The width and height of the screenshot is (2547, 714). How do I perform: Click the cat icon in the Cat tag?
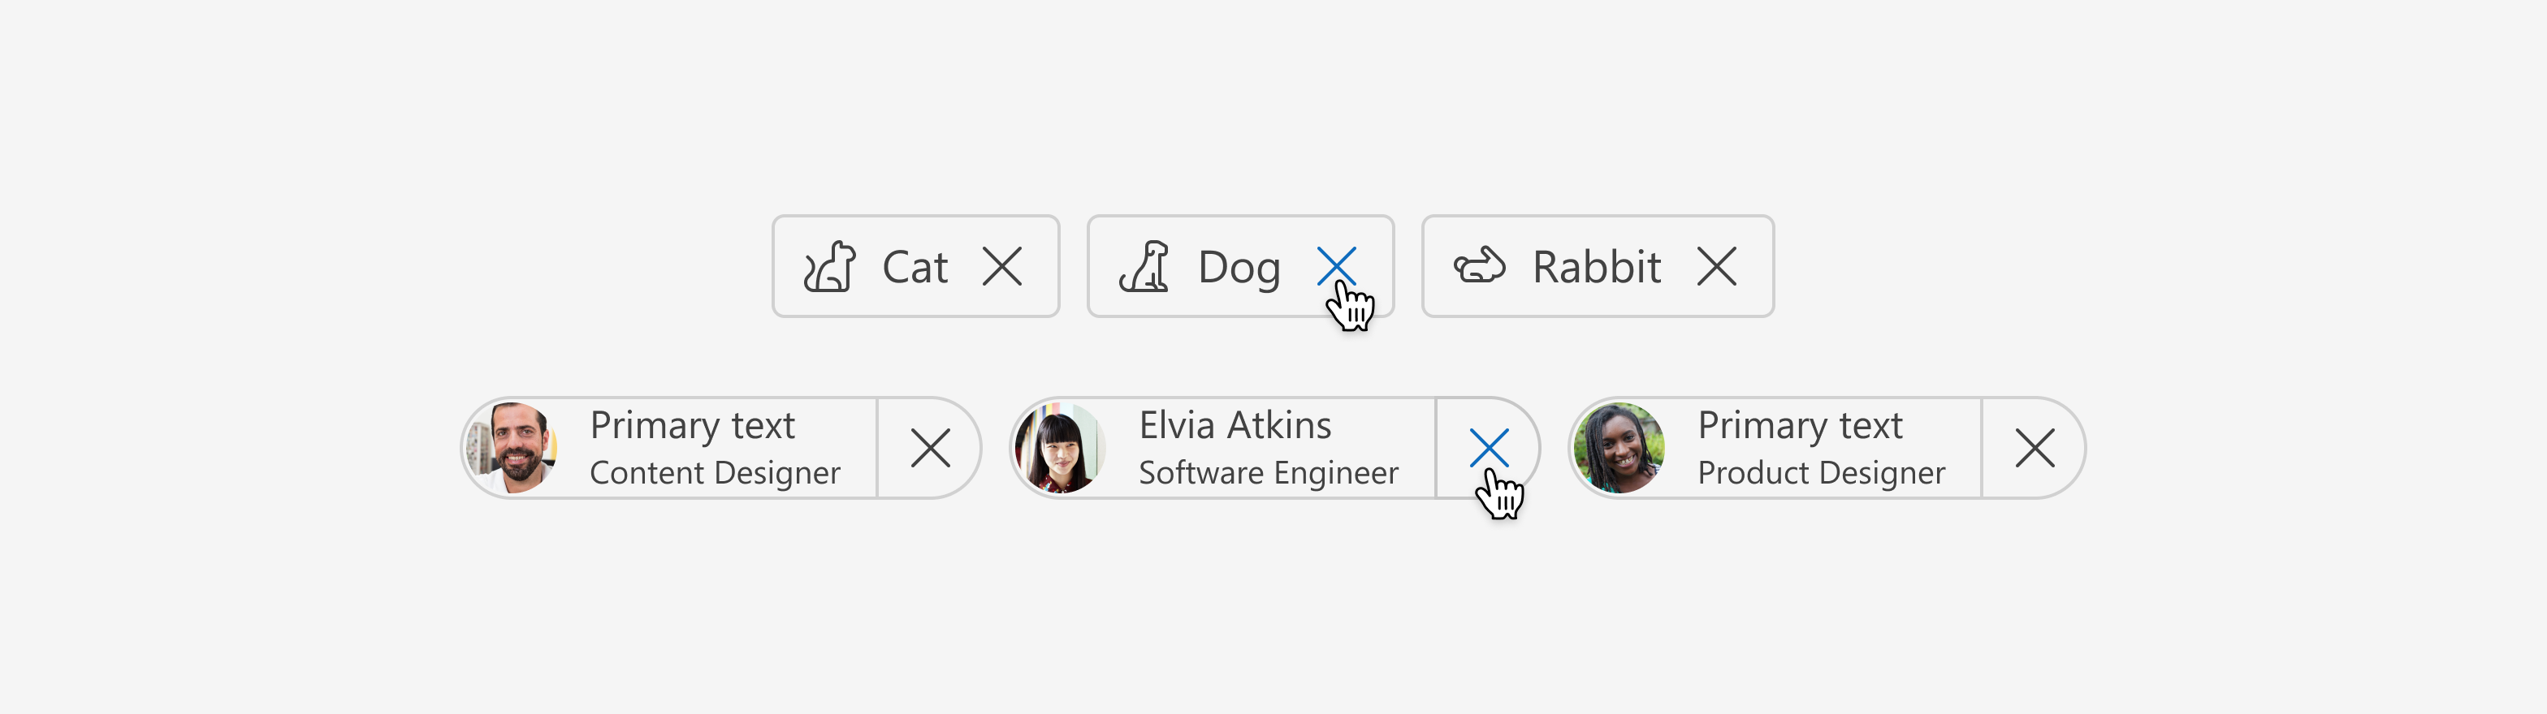pos(829,267)
